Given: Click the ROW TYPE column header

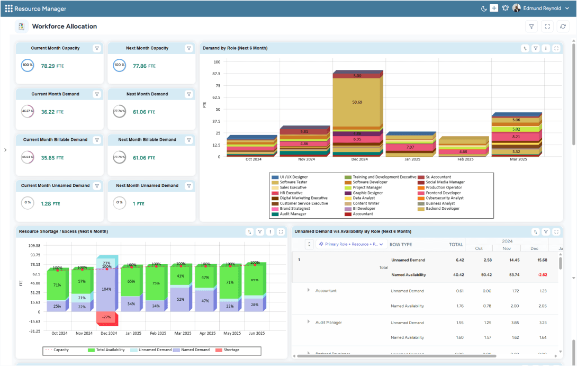Looking at the screenshot, I should click(x=401, y=245).
